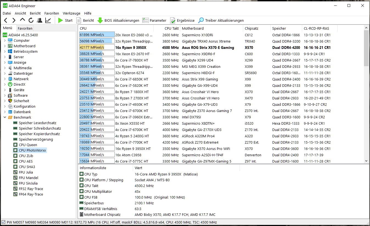
Task: Open the Bericht report button
Action: (x=85, y=20)
